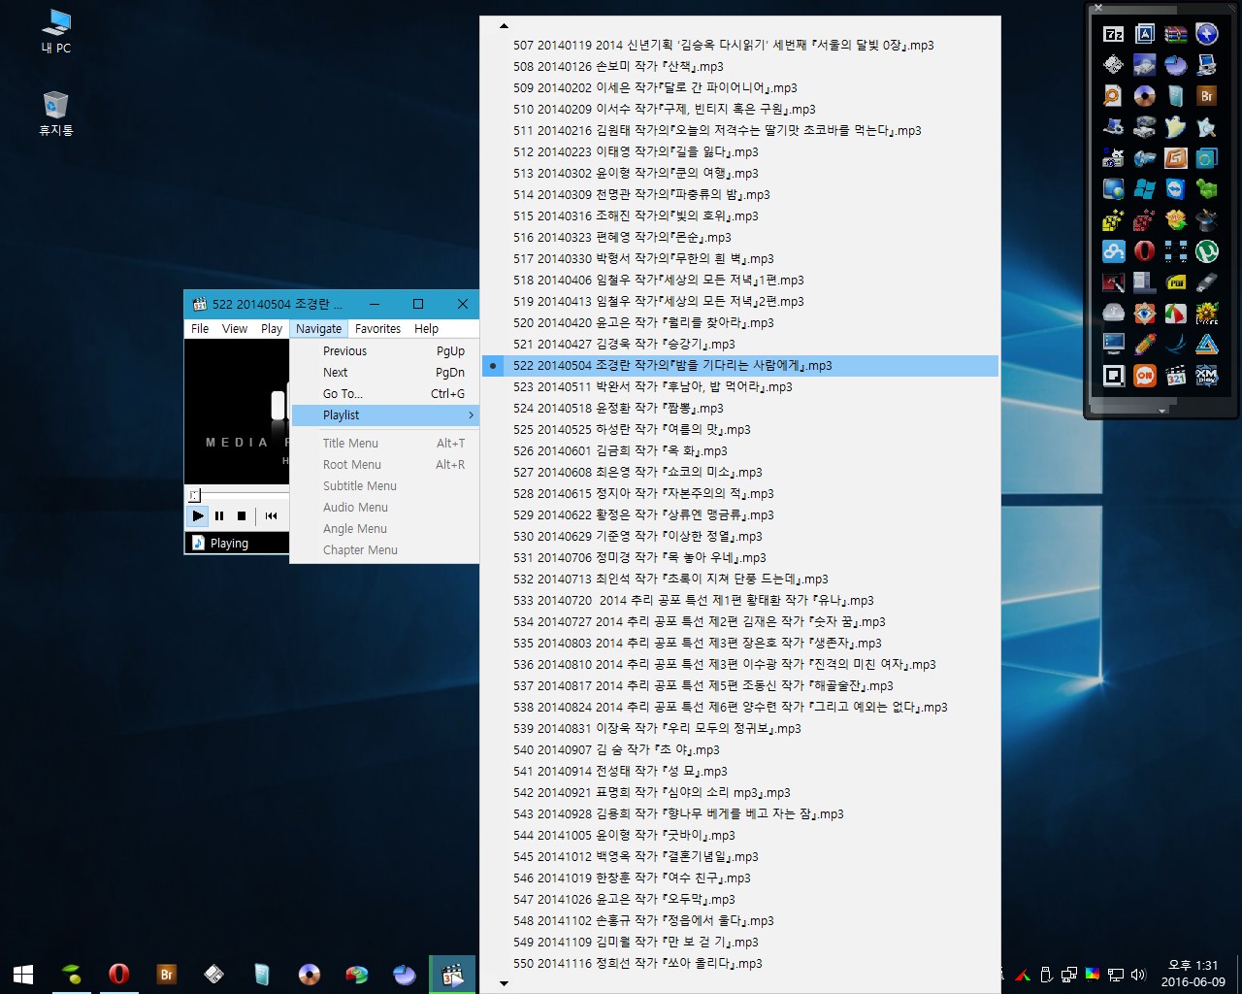Open Adobe Bridge from the taskbar

pyautogui.click(x=166, y=974)
